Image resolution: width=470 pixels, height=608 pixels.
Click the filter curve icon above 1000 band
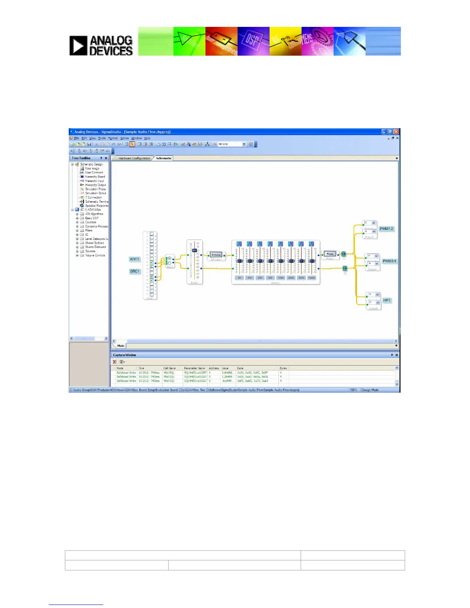click(x=280, y=244)
